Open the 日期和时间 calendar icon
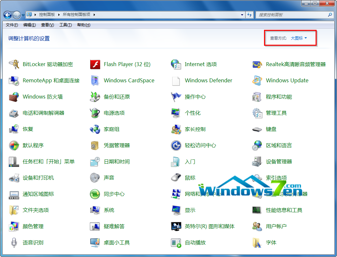 point(95,162)
